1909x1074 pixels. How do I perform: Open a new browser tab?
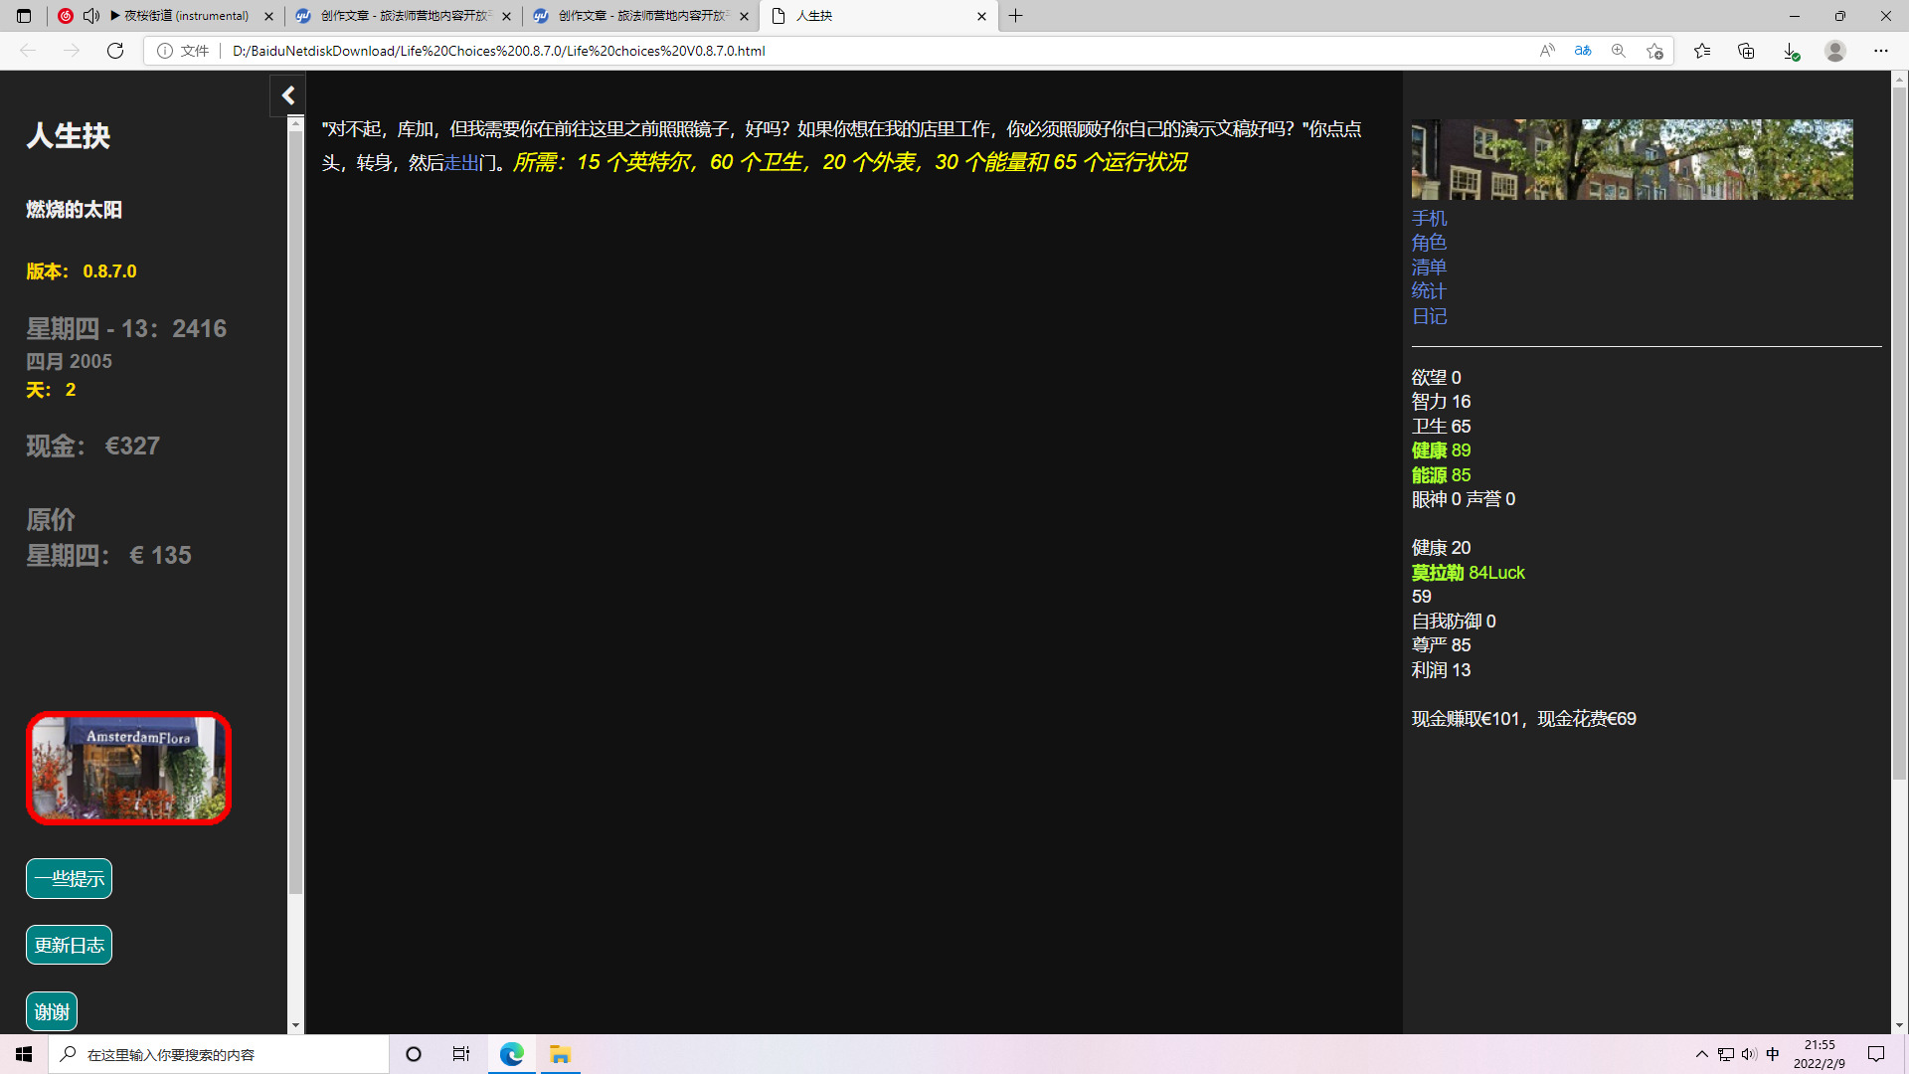[x=1015, y=16]
